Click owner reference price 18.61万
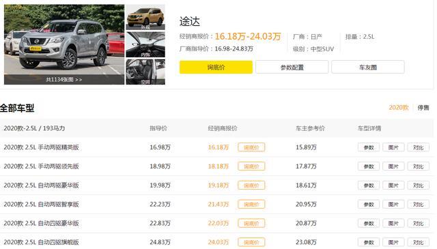This screenshot has width=437, height=249. tap(306, 185)
